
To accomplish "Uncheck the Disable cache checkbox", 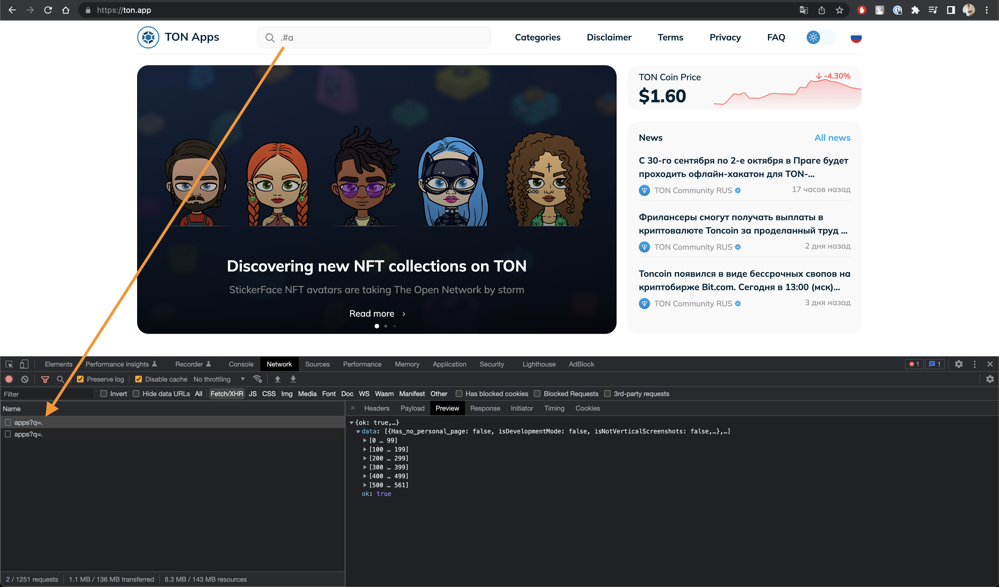I will point(138,379).
